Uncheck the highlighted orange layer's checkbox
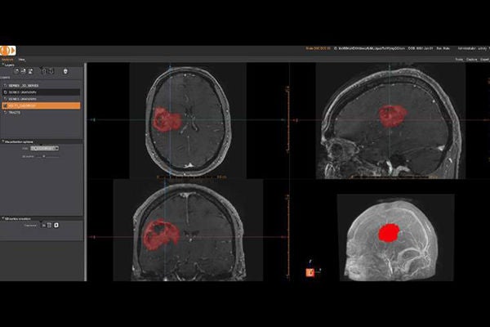490x327 pixels. (6, 105)
